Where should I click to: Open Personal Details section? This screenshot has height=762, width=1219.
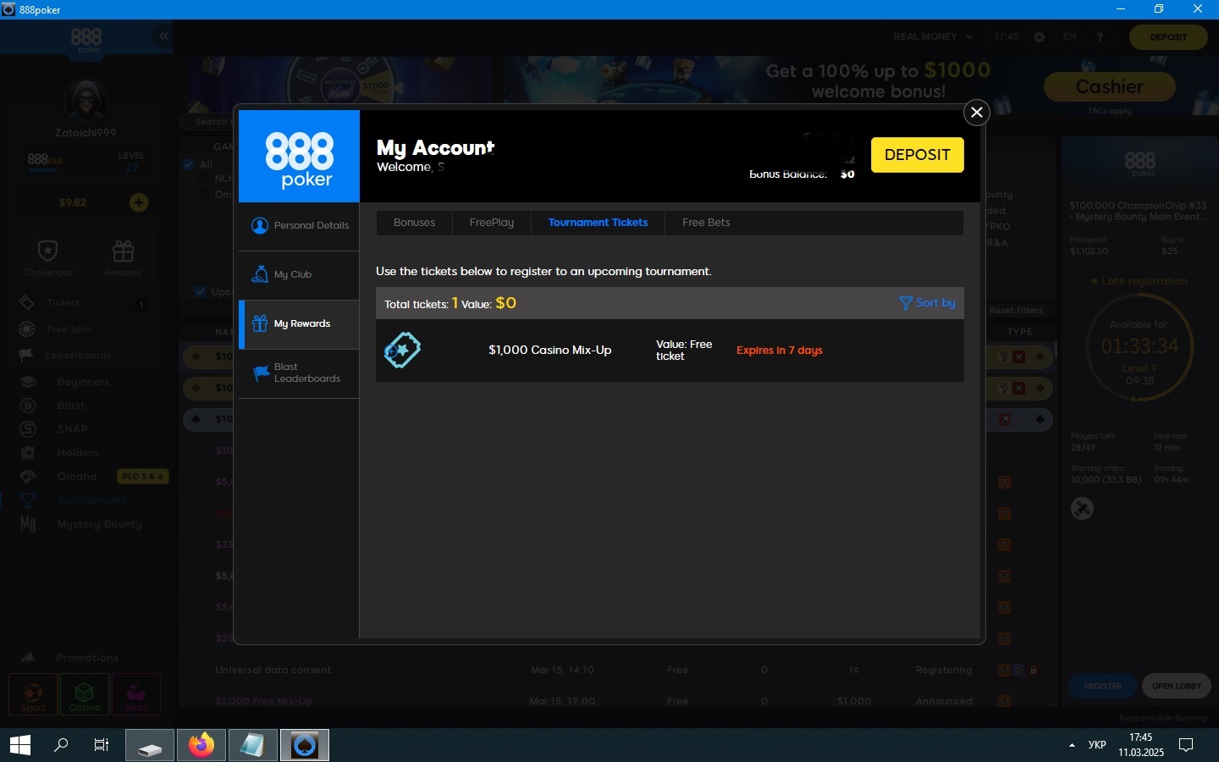click(x=299, y=226)
